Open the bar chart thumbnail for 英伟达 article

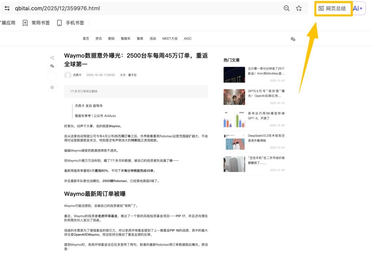click(234, 119)
